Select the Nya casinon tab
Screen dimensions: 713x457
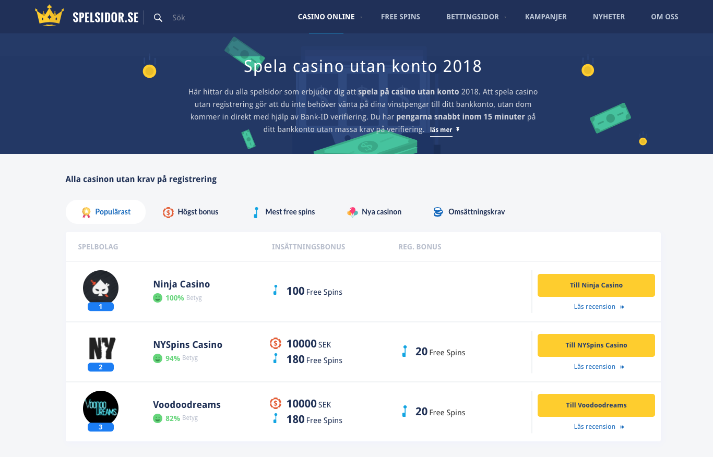click(x=374, y=212)
